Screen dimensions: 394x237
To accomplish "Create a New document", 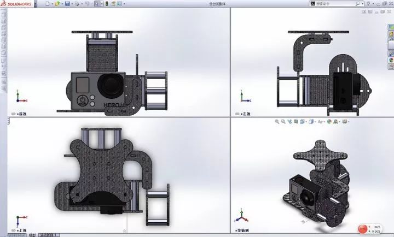I will tap(48, 4).
